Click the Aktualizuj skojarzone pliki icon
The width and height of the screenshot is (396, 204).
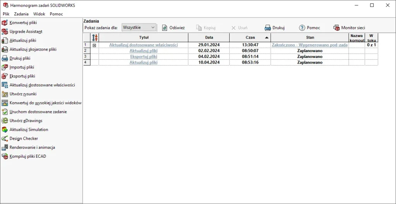click(4, 49)
